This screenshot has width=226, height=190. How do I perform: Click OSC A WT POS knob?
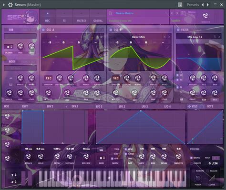[48, 93]
